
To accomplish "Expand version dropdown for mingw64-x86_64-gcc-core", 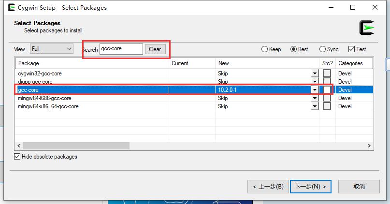I will 315,106.
